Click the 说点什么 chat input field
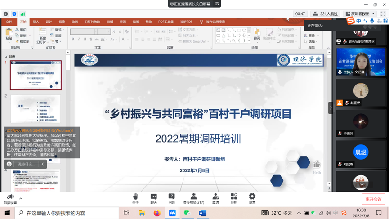The image size is (389, 219). [x=27, y=164]
